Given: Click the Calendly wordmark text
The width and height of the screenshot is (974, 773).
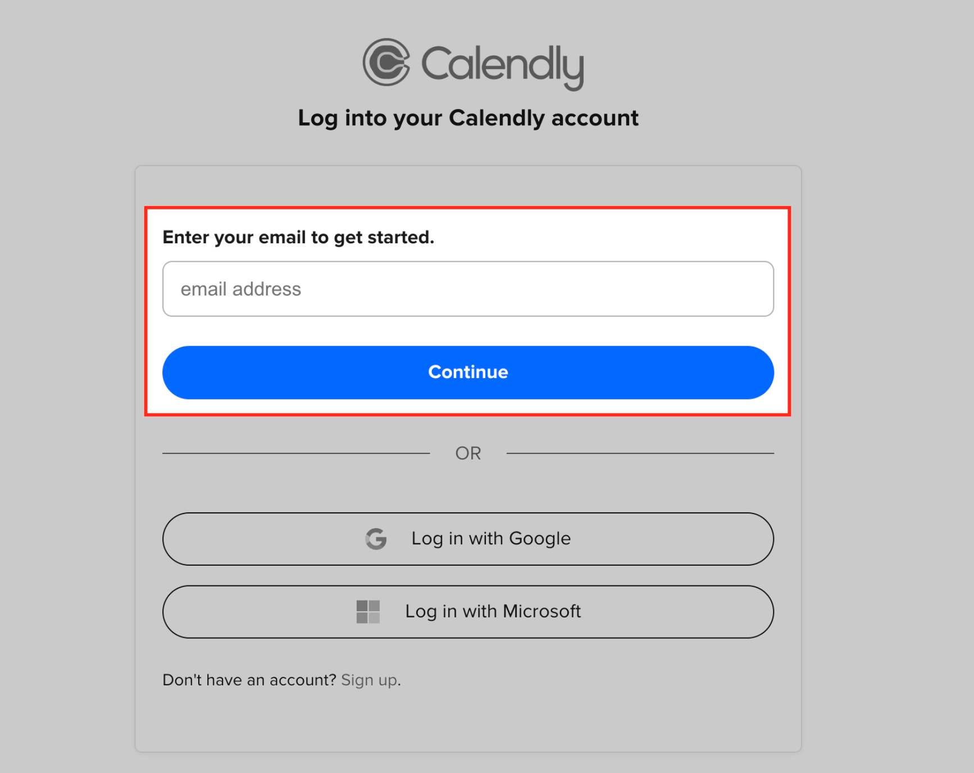Looking at the screenshot, I should [503, 66].
